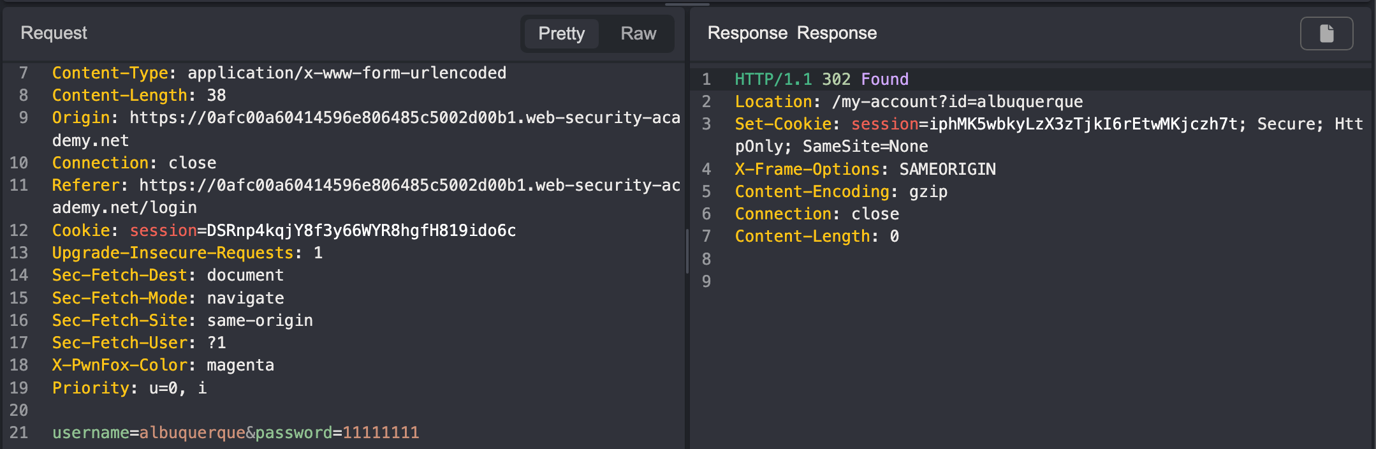This screenshot has height=449, width=1376.
Task: Click the request Cookie session value
Action: [x=361, y=230]
